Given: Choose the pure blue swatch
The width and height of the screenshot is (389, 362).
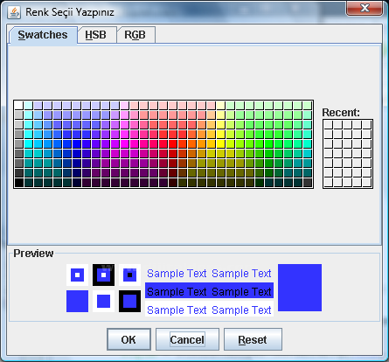Looking at the screenshot, I should [x=77, y=144].
